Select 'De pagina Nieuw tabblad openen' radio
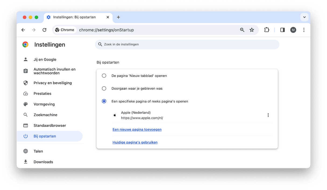The image size is (327, 190). point(104,76)
